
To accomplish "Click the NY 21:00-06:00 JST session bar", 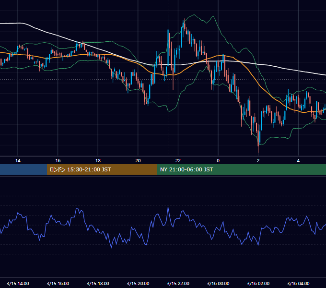I will coord(241,169).
